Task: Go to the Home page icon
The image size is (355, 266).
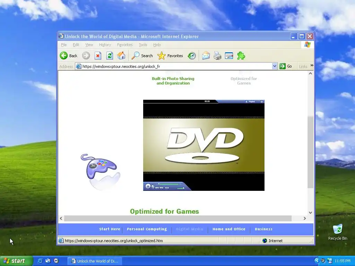Action: click(121, 56)
